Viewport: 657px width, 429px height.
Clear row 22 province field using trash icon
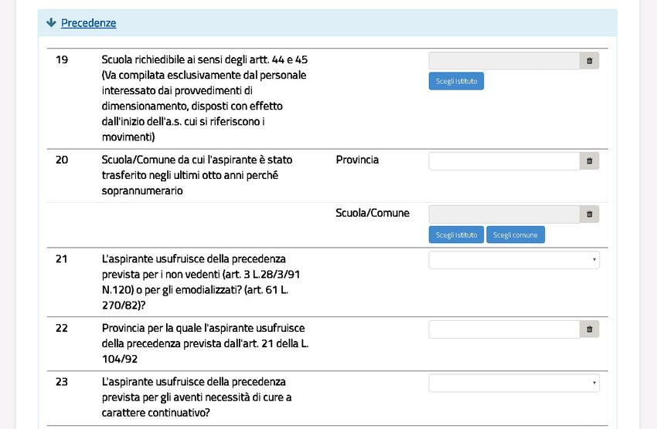point(589,329)
